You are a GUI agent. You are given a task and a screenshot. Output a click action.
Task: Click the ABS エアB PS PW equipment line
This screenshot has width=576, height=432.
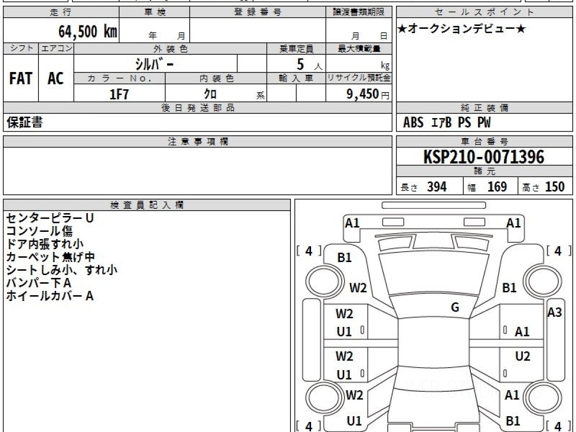coord(447,123)
